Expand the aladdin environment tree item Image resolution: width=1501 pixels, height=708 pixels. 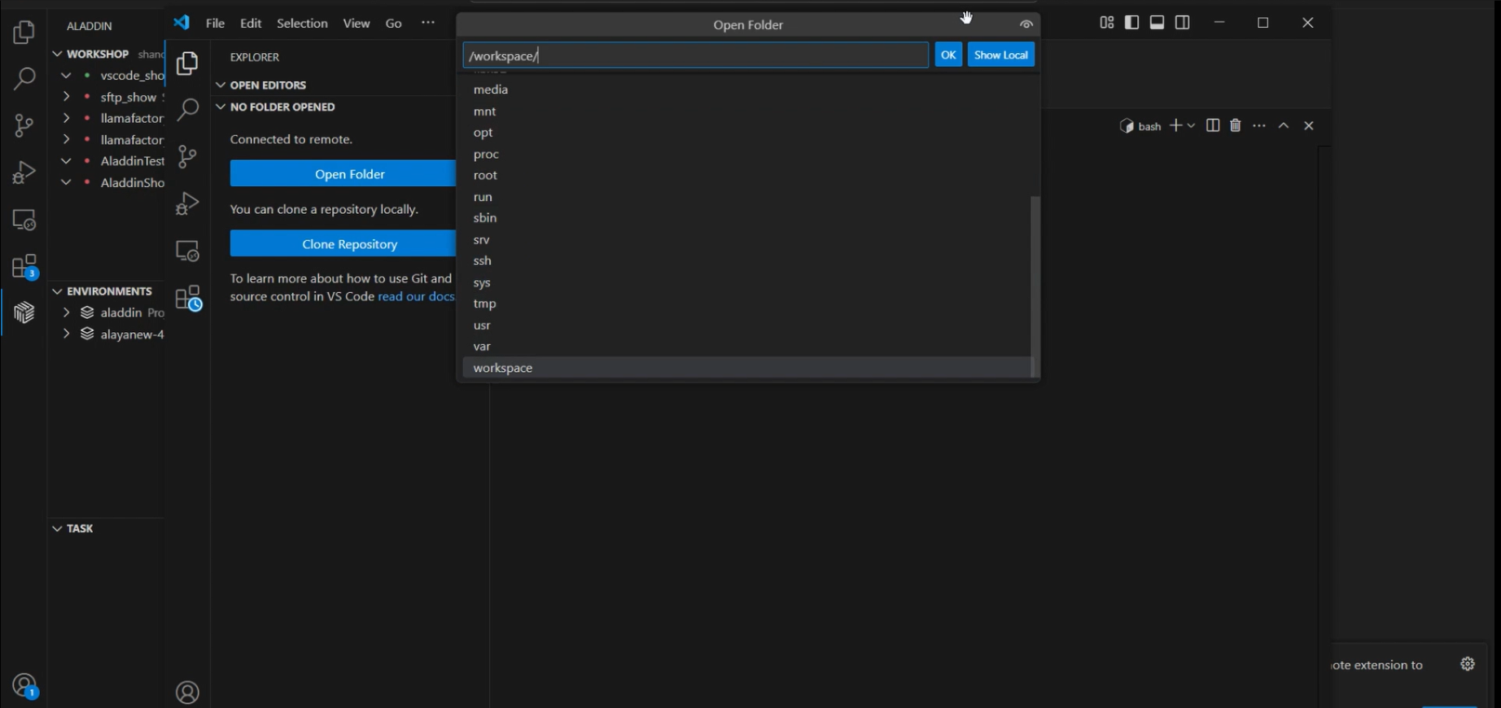coord(66,312)
